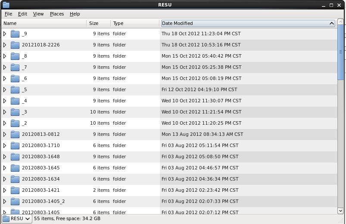Sort by the Date Modified column header

click(247, 23)
